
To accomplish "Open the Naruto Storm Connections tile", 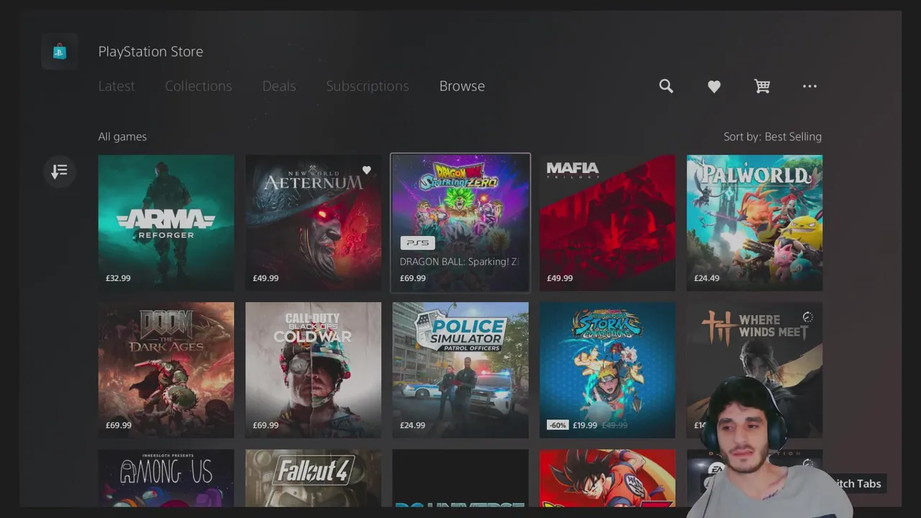I will click(607, 370).
